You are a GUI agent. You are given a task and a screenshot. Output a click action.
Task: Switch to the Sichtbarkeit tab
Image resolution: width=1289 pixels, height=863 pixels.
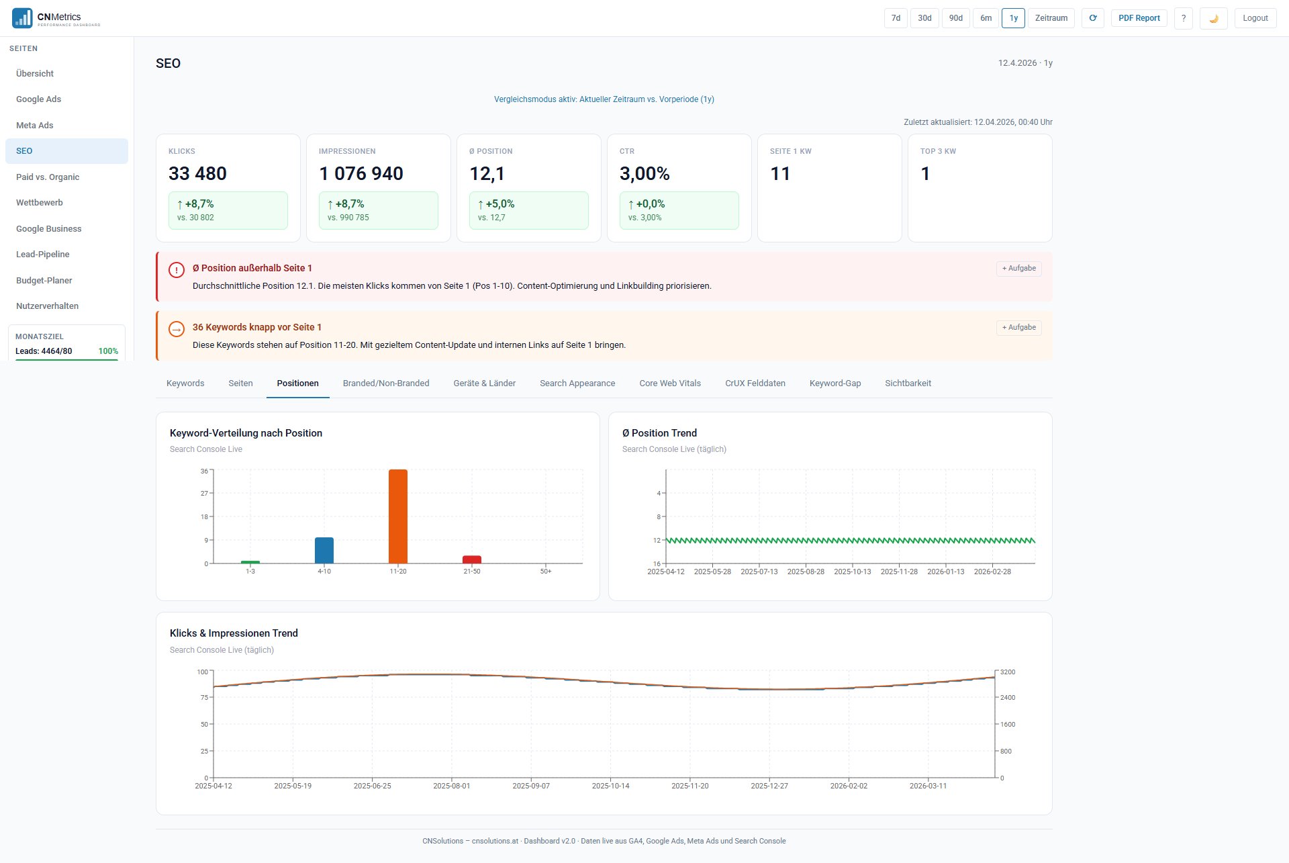point(908,383)
